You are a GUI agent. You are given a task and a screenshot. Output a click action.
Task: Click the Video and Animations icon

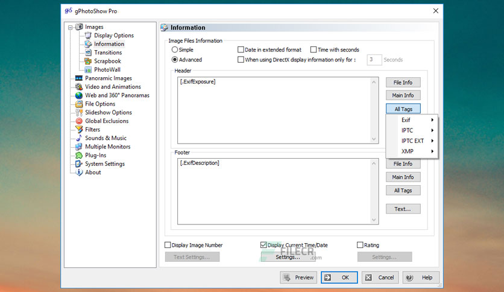point(79,87)
